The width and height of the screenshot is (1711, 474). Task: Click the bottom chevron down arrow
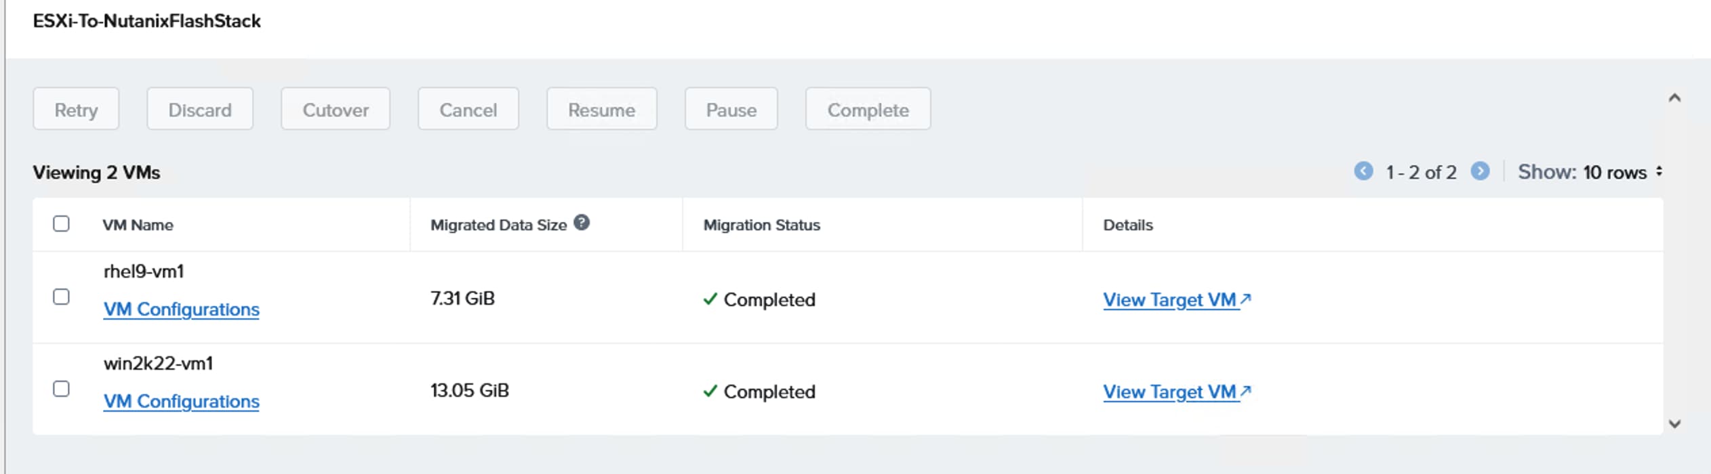pos(1674,424)
